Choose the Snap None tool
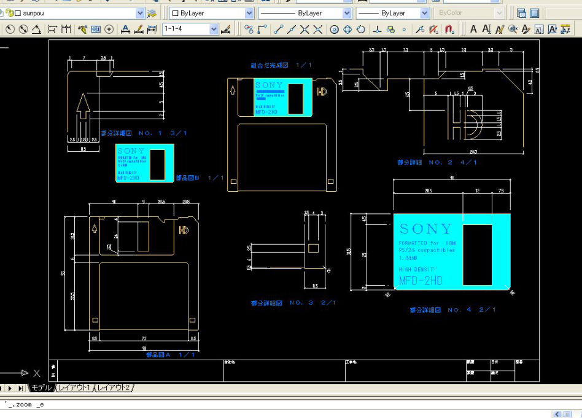 (433, 29)
